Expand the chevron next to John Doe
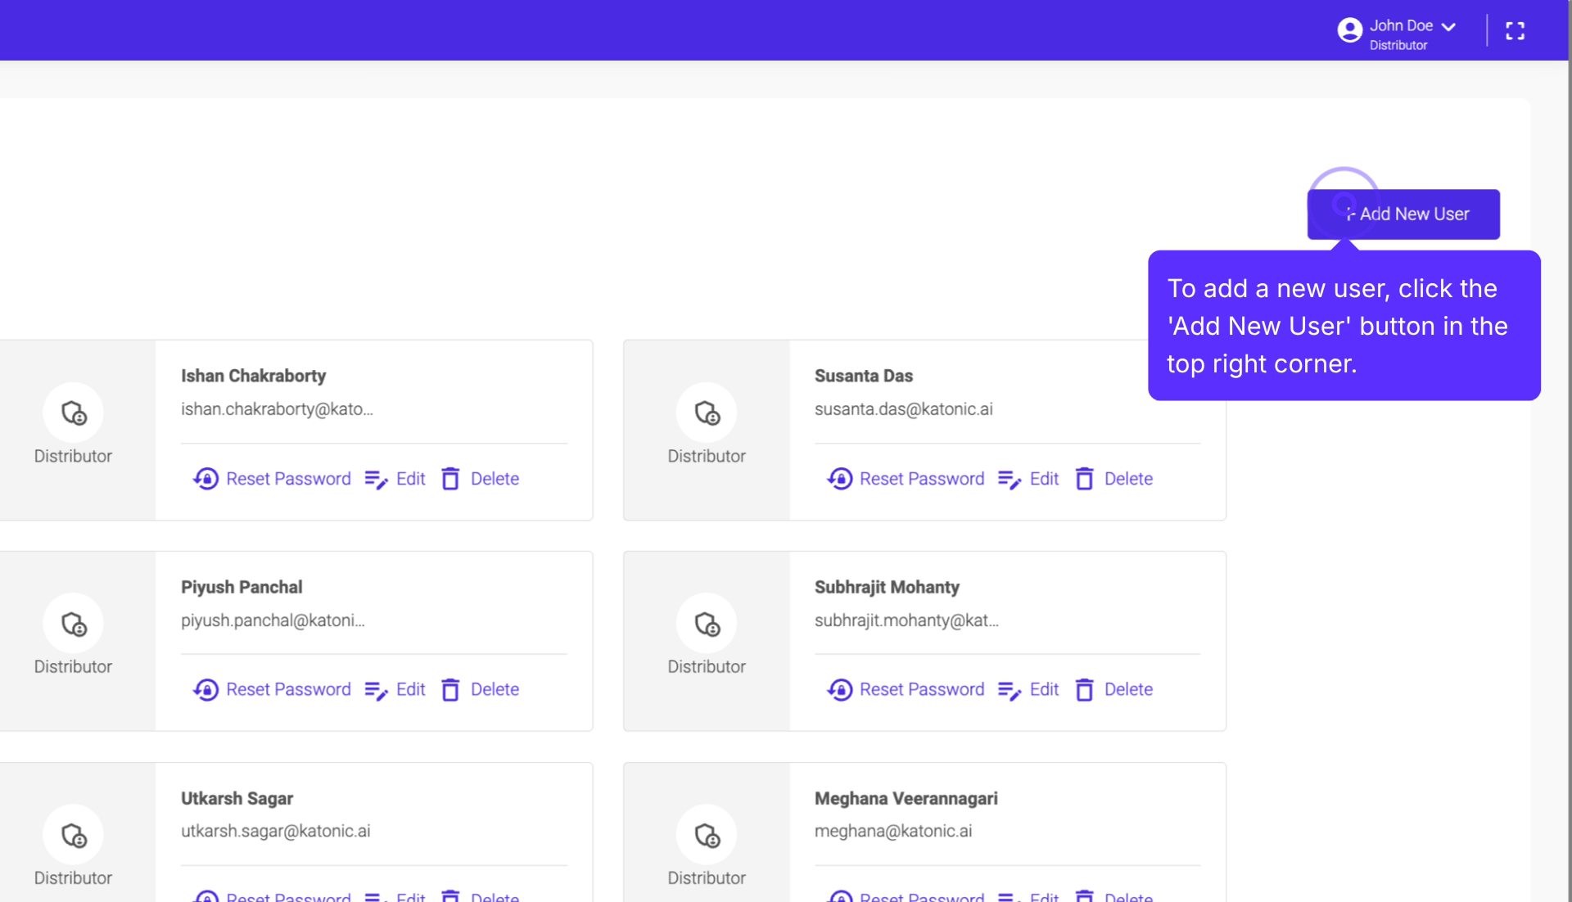1572x902 pixels. click(x=1449, y=25)
